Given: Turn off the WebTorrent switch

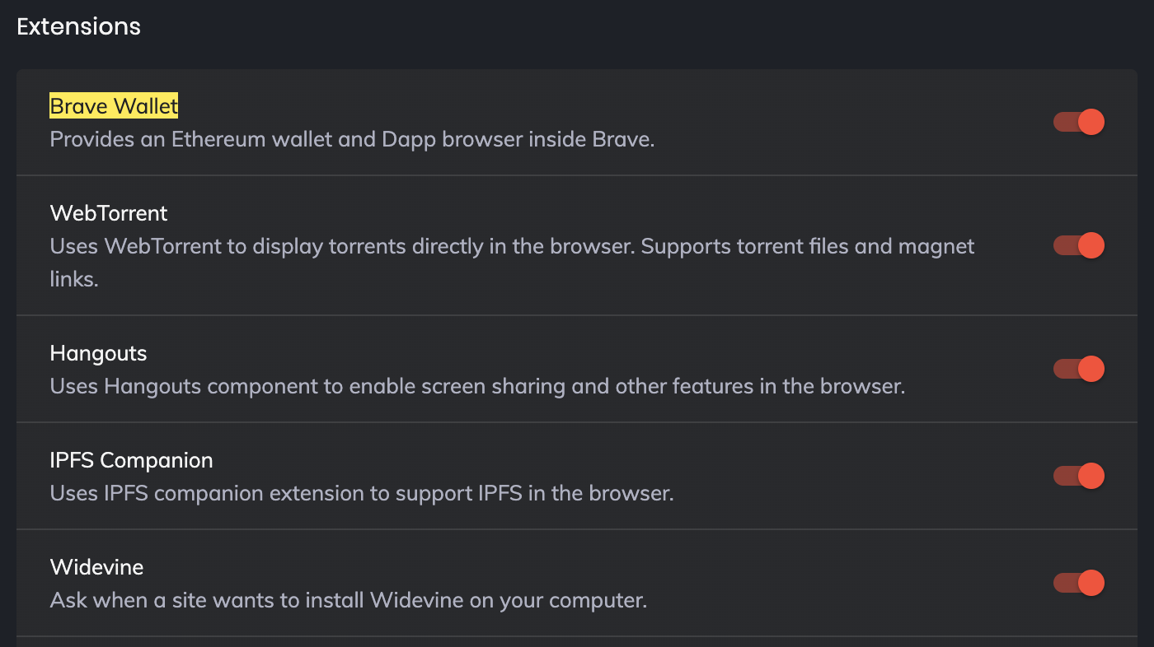Looking at the screenshot, I should pos(1079,245).
